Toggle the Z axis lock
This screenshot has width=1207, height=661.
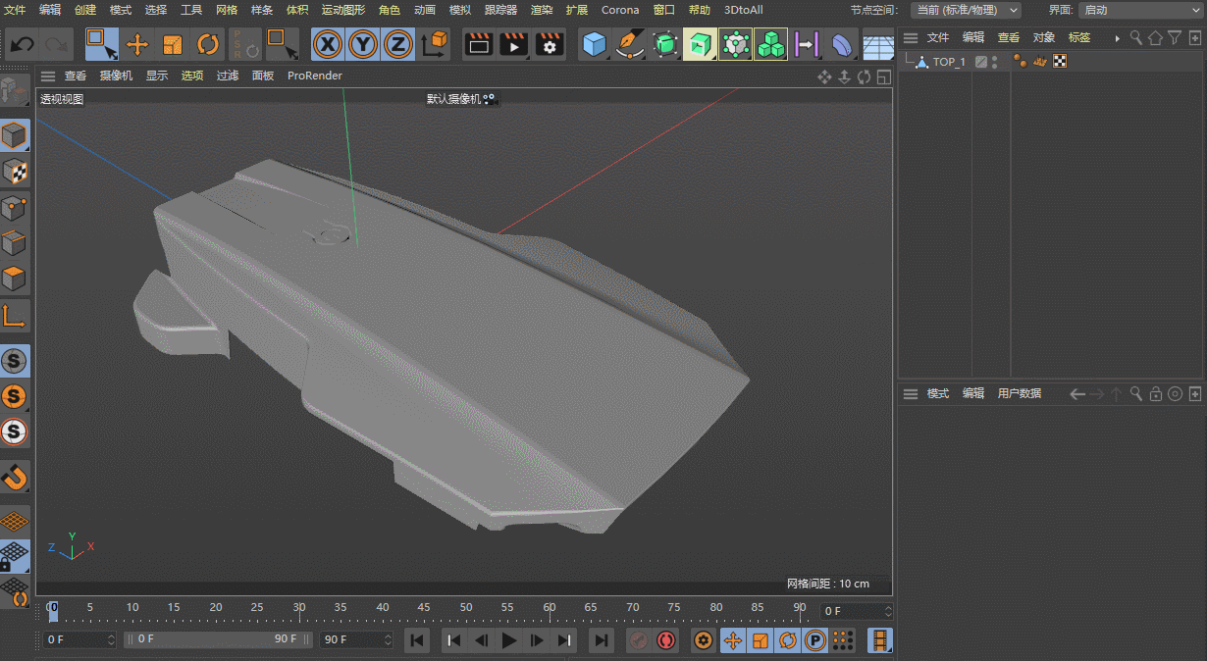tap(397, 45)
